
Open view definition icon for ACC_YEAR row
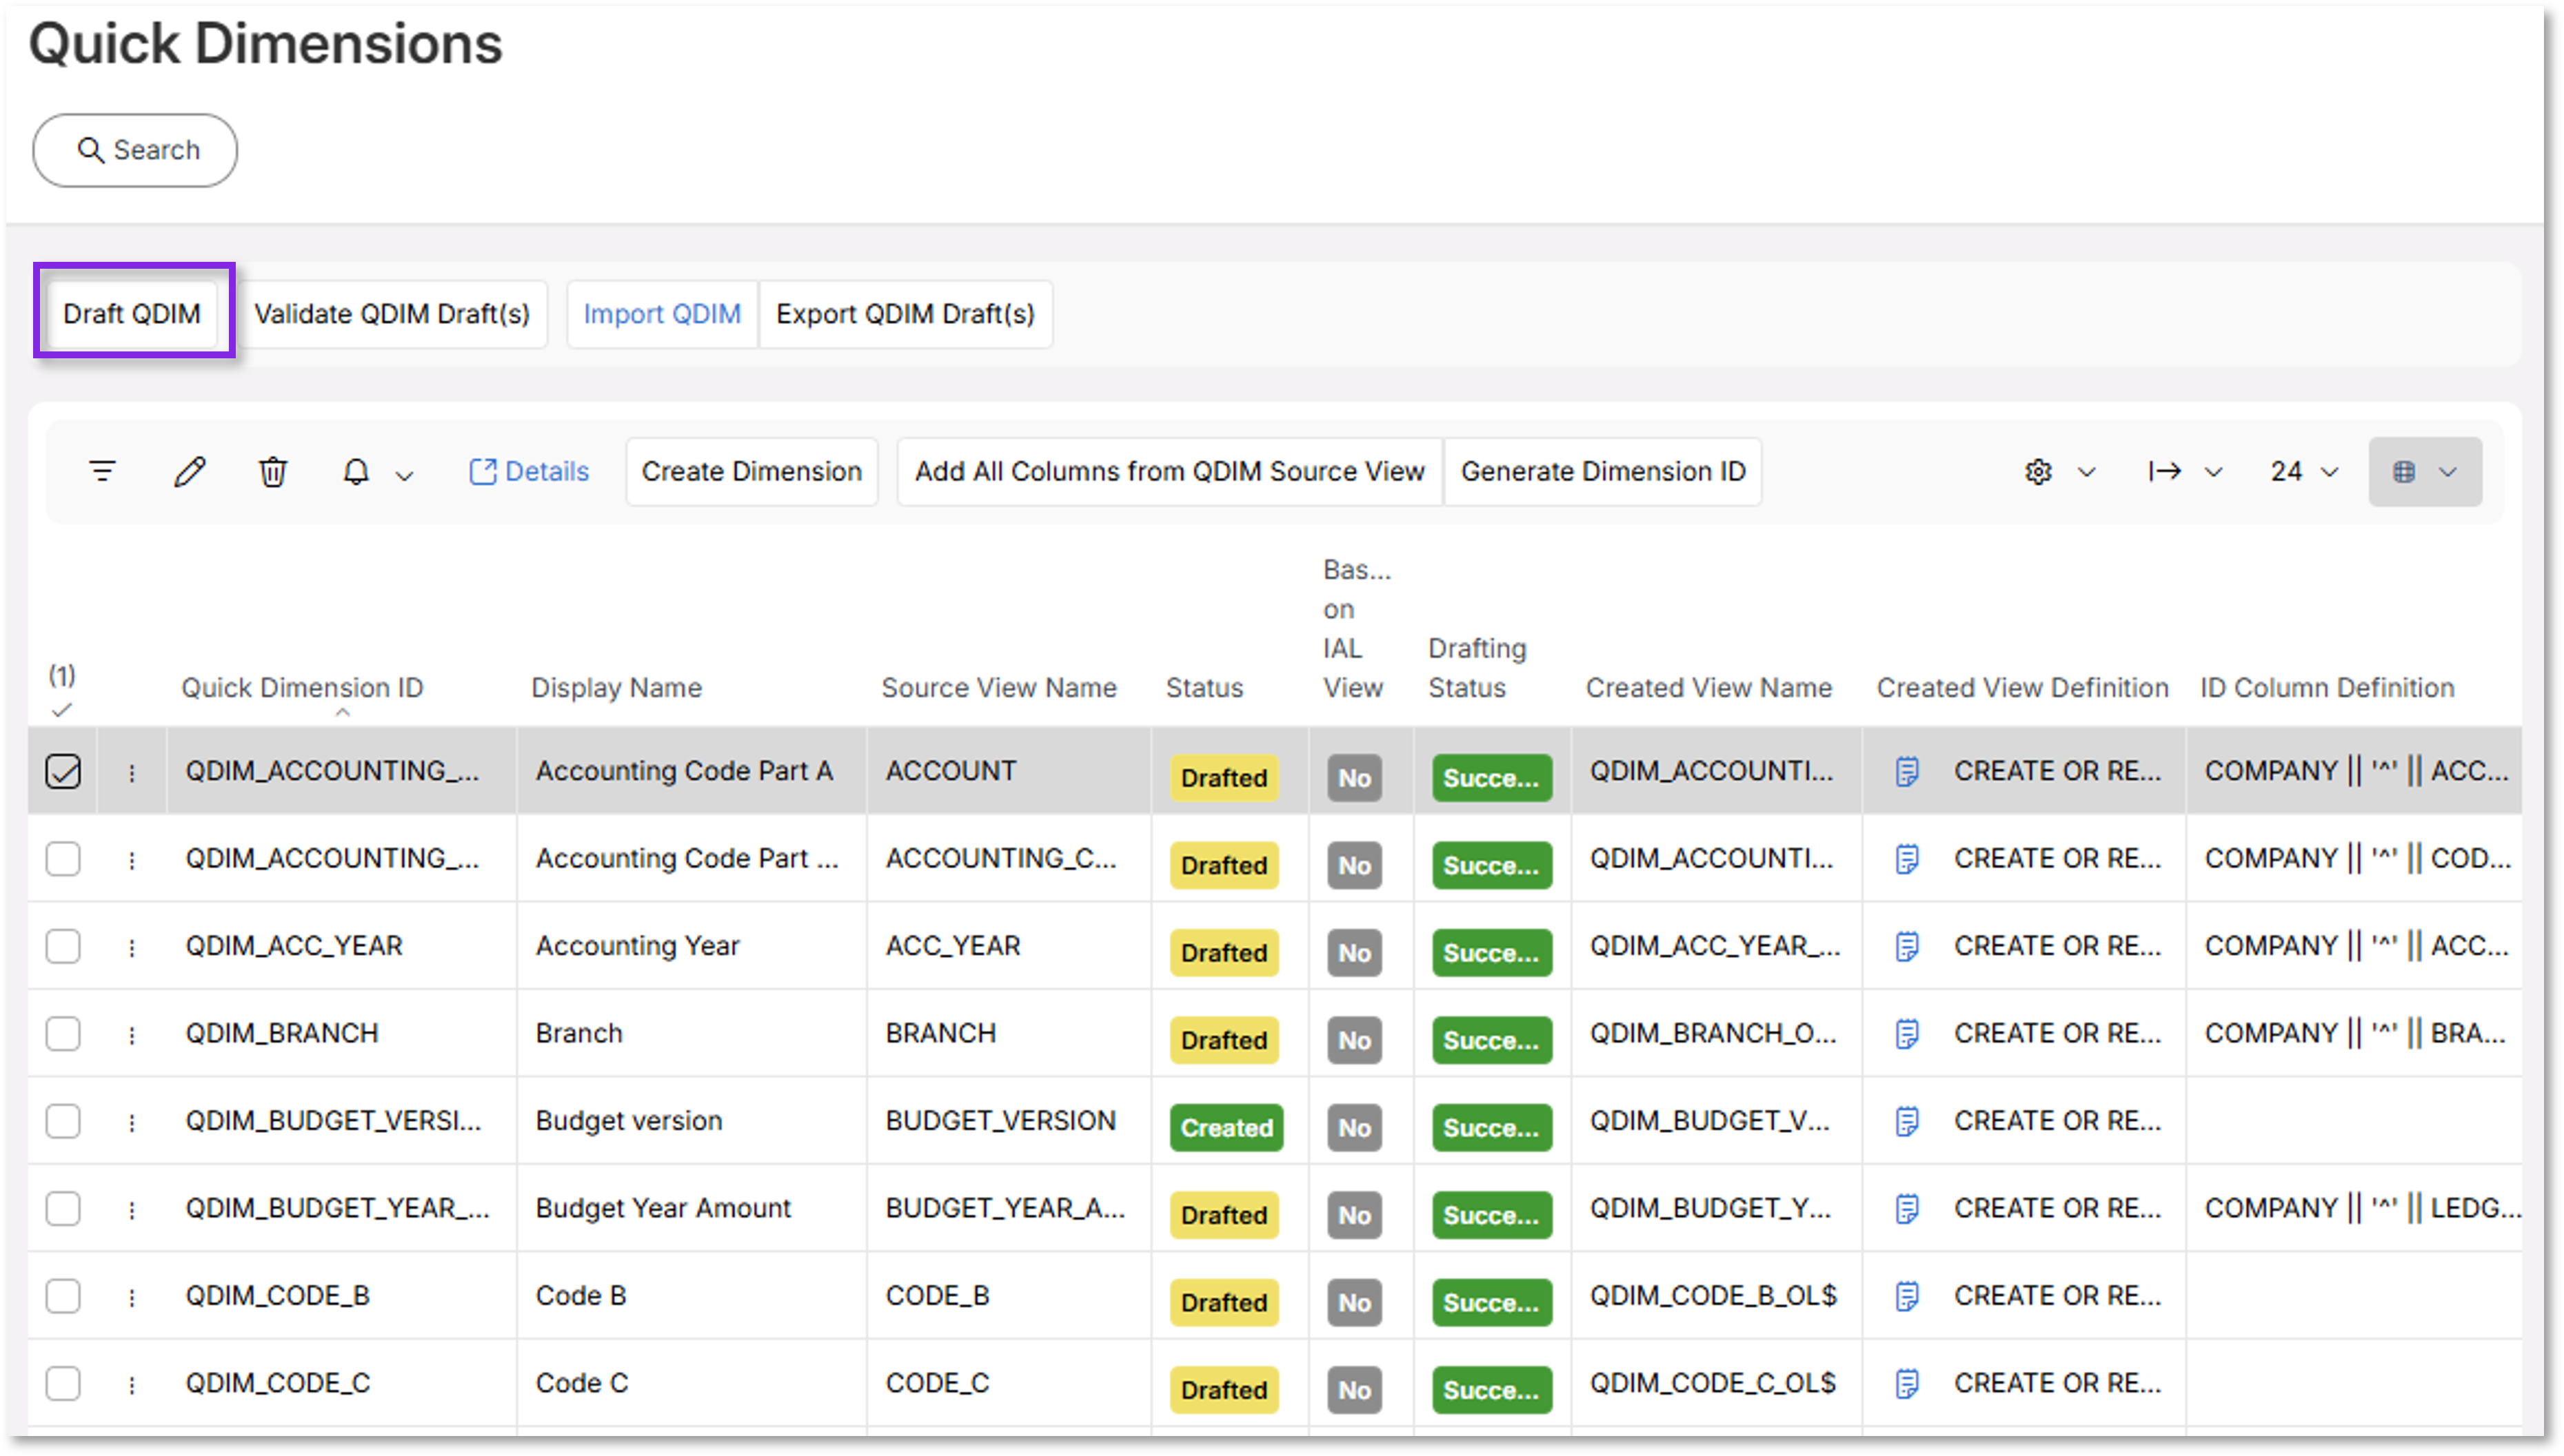tap(1907, 947)
